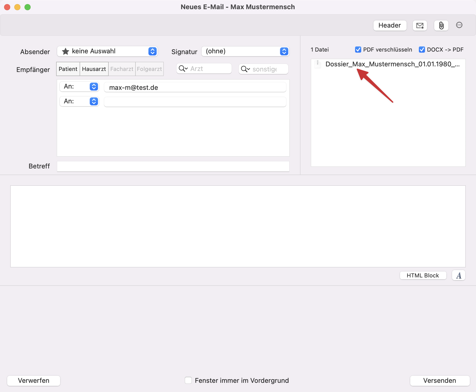Click the empty second recipient field

(x=195, y=102)
